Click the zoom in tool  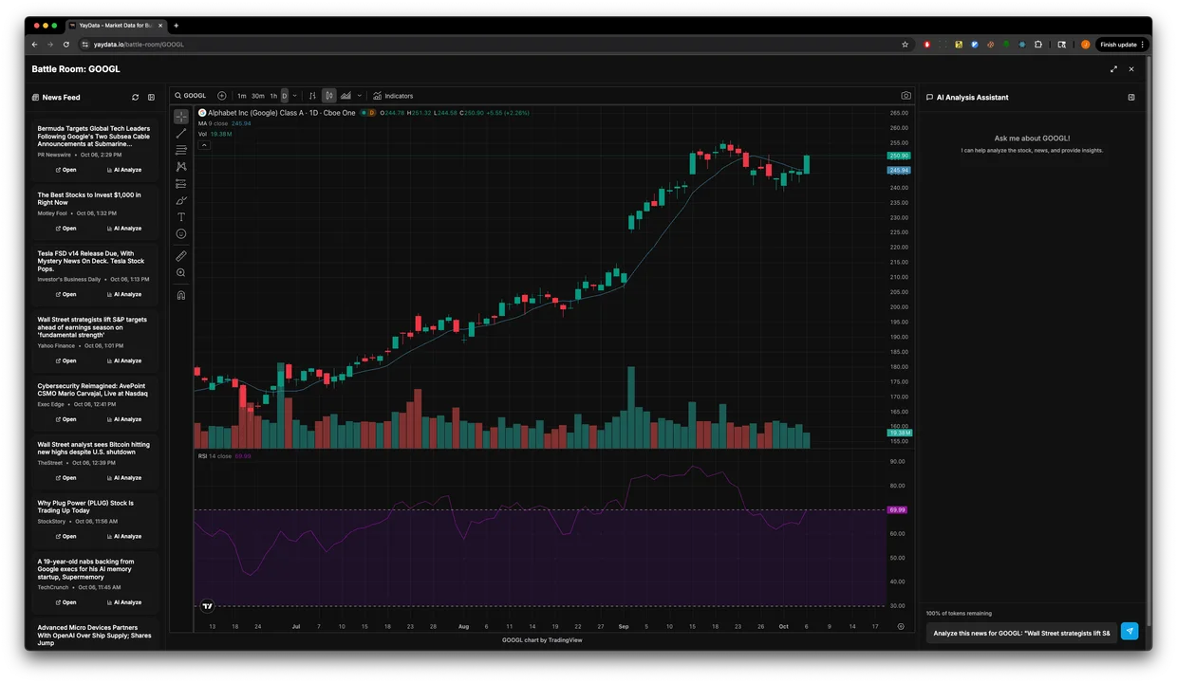[x=181, y=273]
